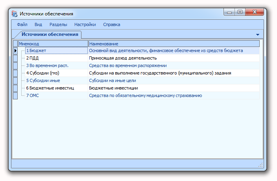The image size is (277, 181).
Task: Close the Источники обеспечения window
Action: (255, 12)
